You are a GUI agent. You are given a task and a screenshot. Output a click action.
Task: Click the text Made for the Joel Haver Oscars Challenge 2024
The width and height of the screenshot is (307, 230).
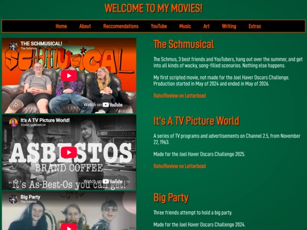point(199,224)
